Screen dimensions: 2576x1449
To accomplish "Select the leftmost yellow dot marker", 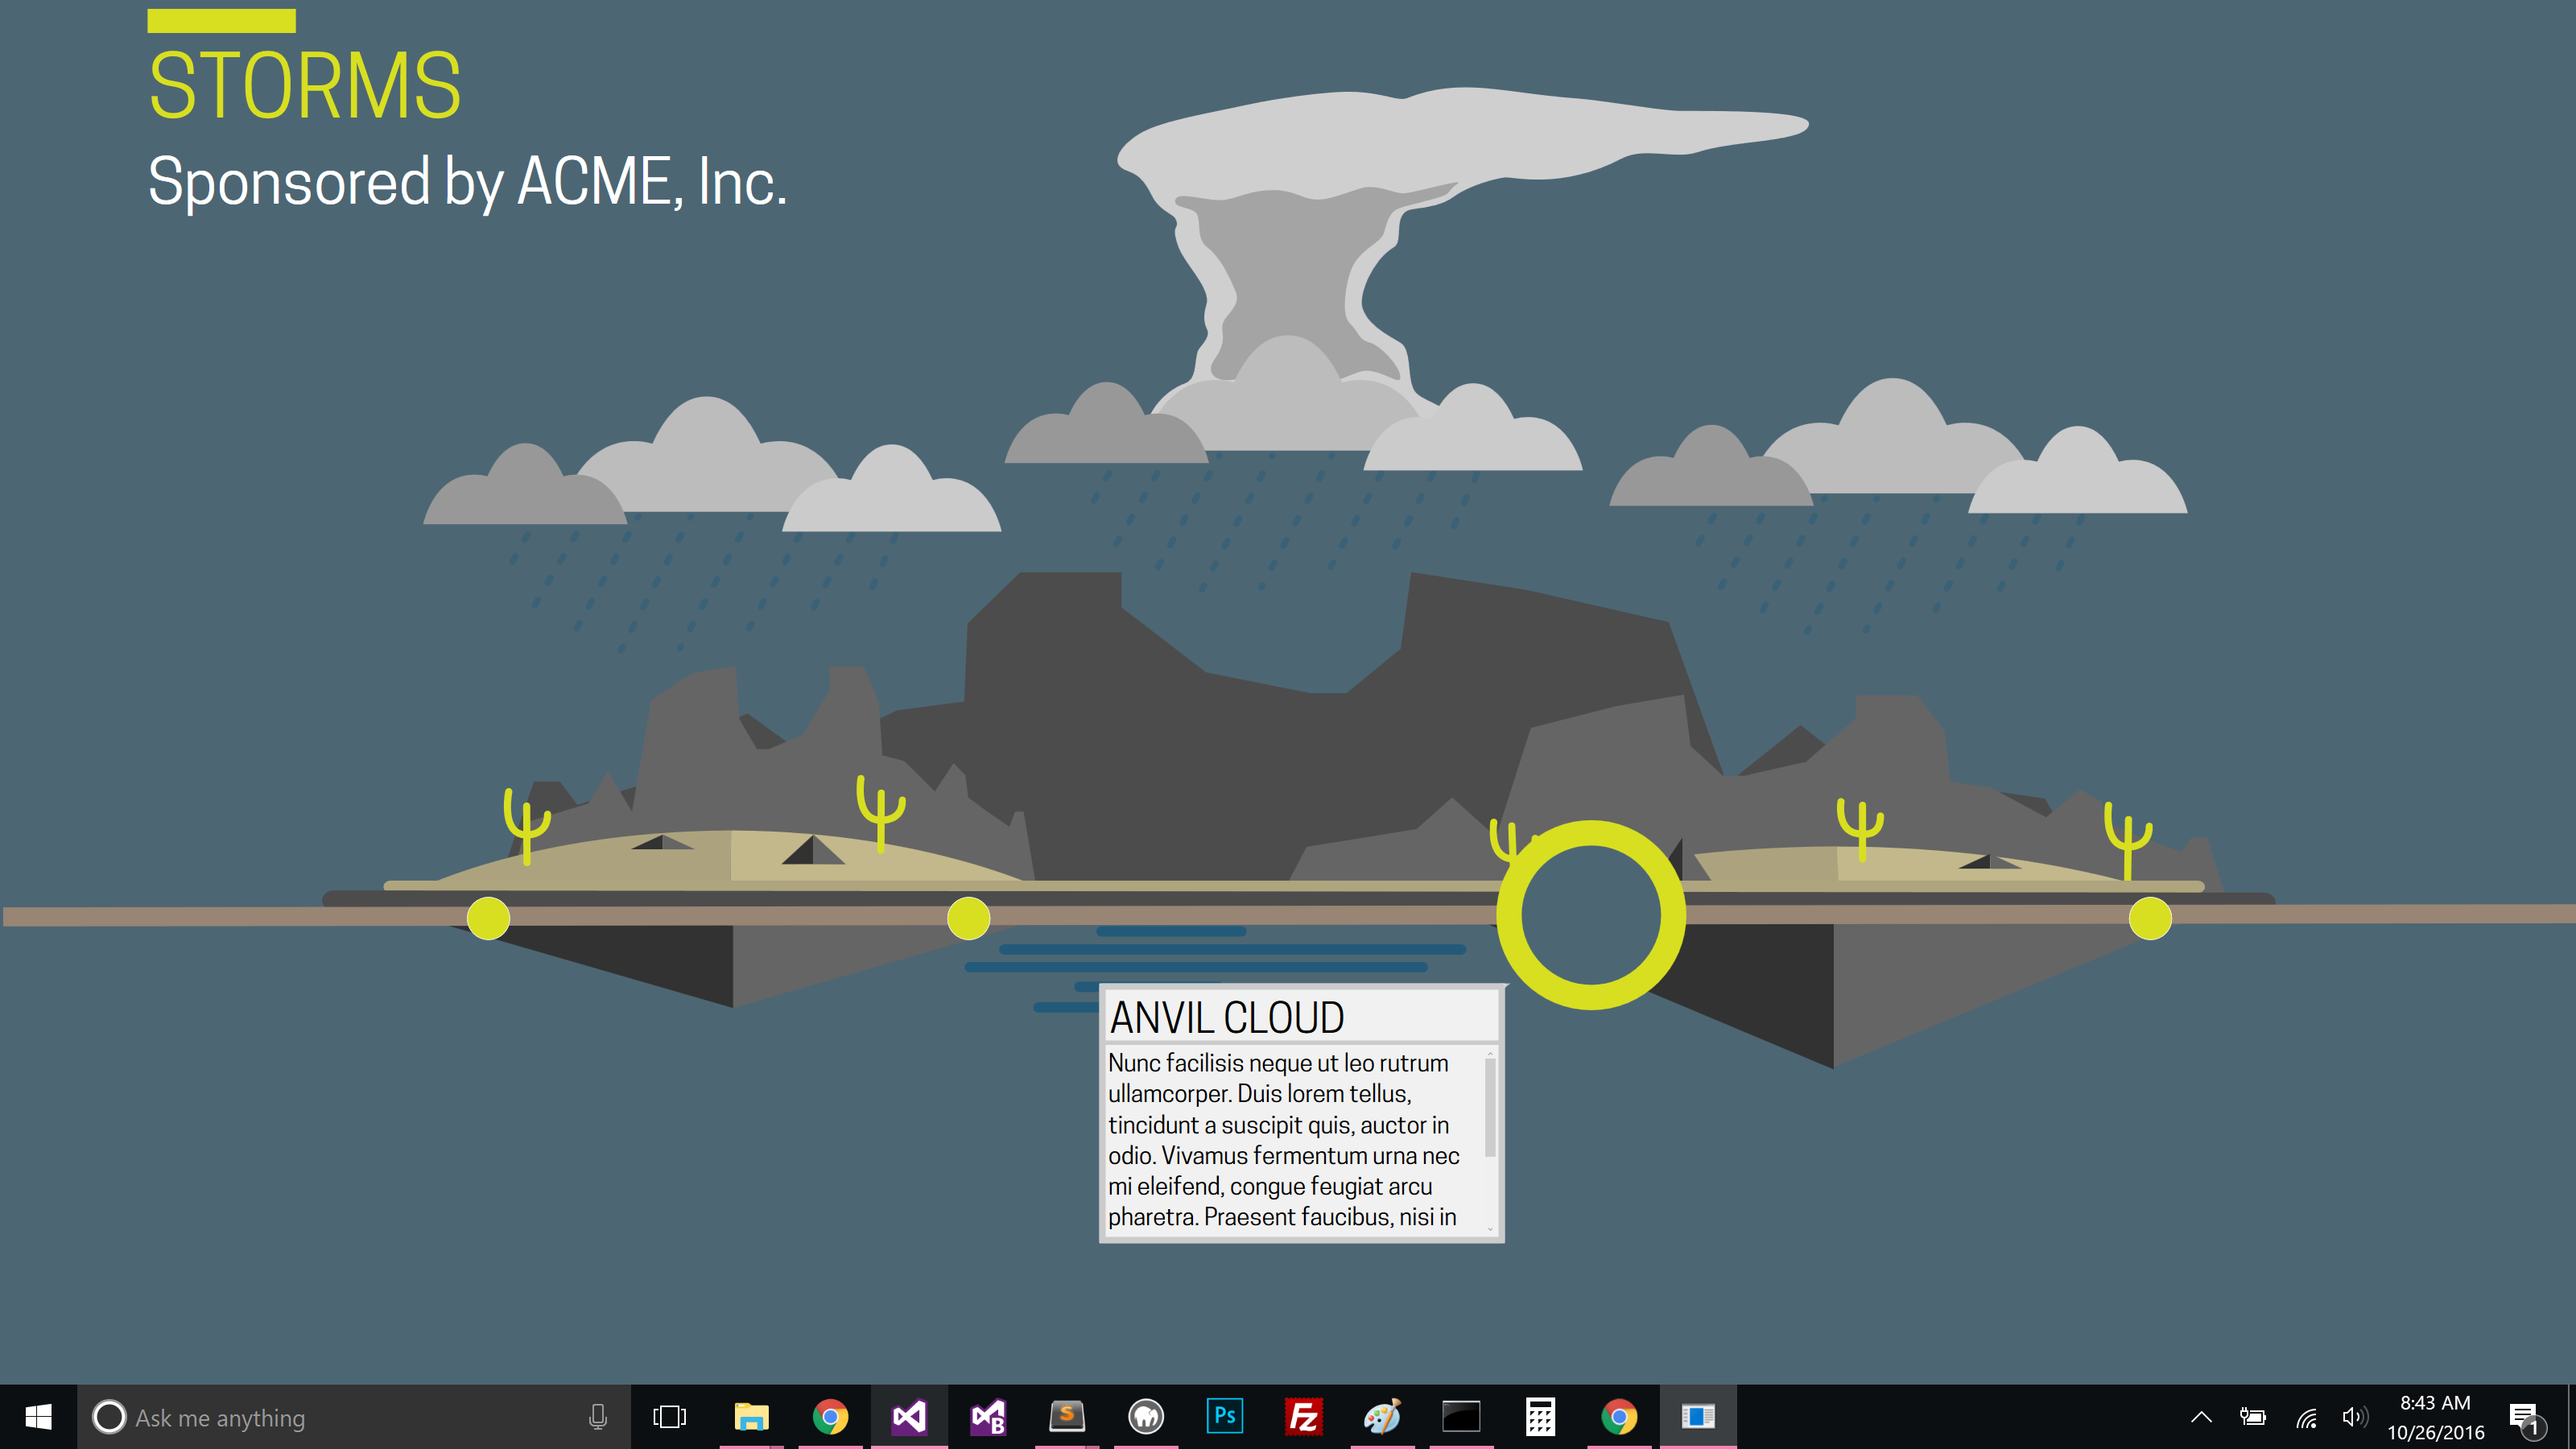I will pyautogui.click(x=488, y=918).
